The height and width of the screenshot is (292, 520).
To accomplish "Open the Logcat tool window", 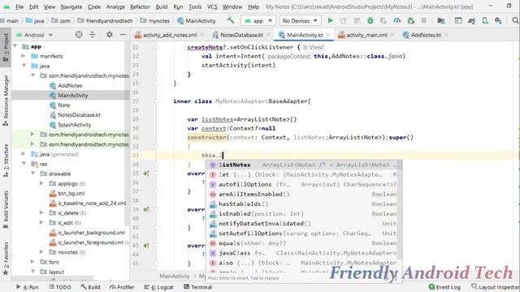I will click(159, 287).
